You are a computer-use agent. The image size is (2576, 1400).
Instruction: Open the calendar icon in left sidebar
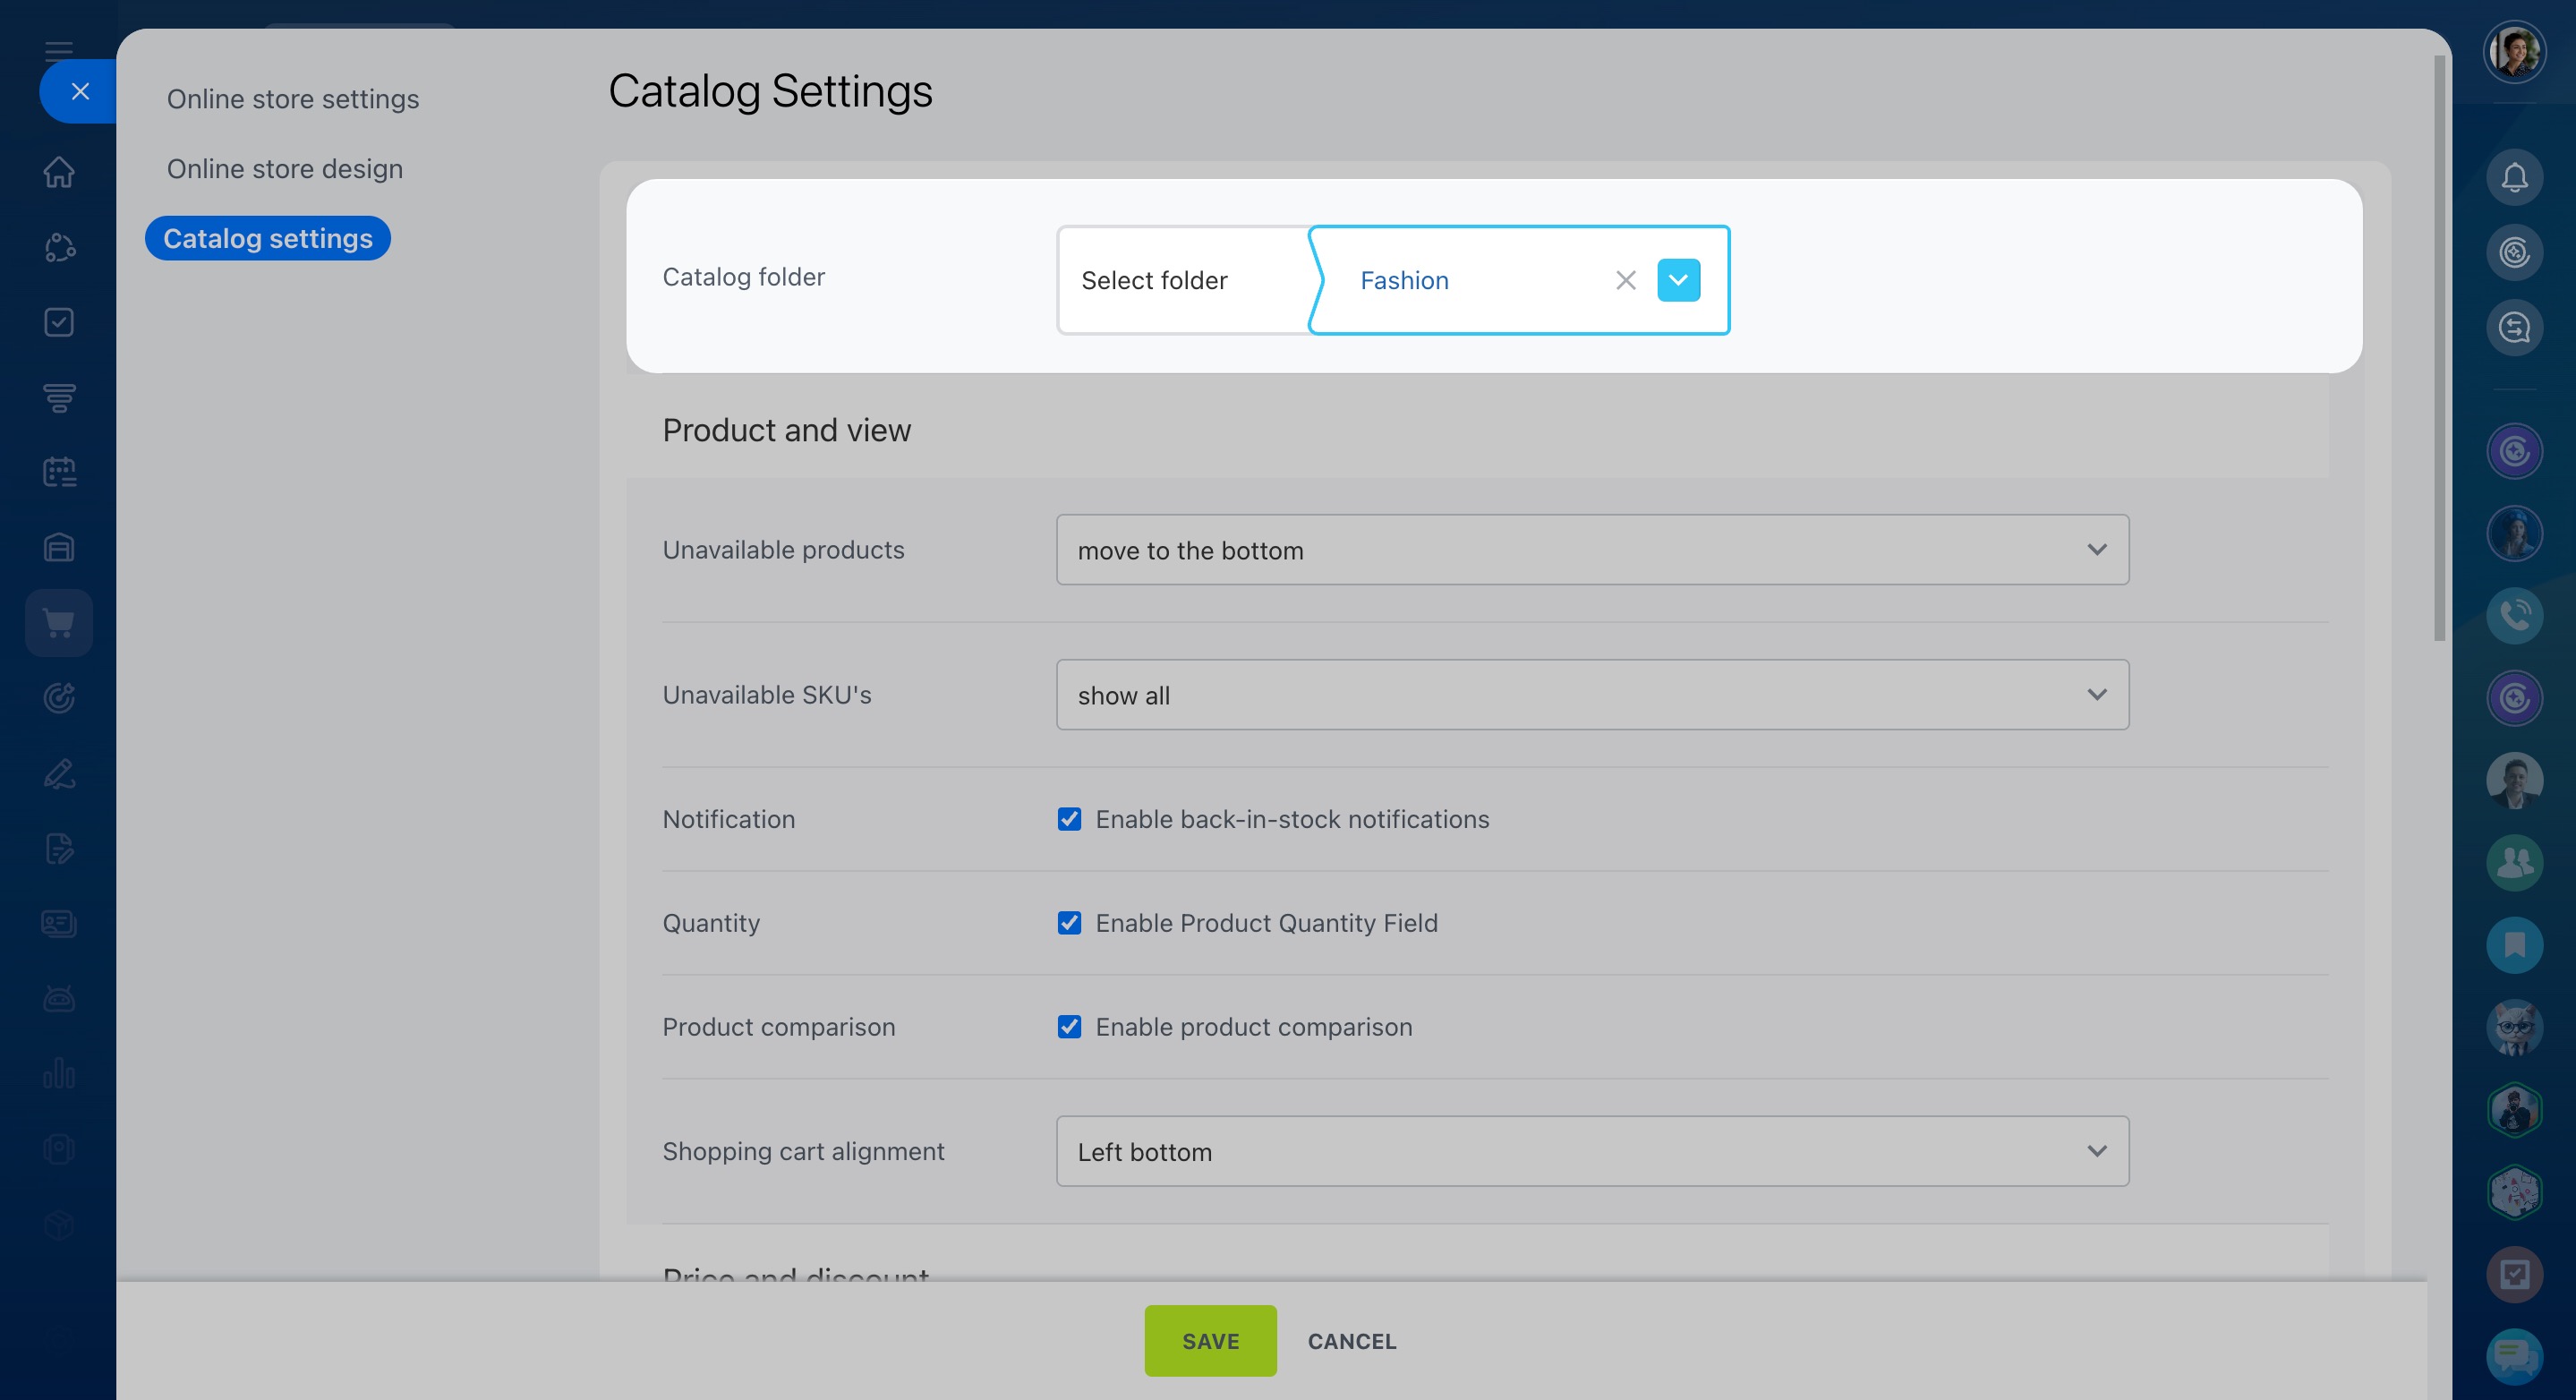pos(59,472)
